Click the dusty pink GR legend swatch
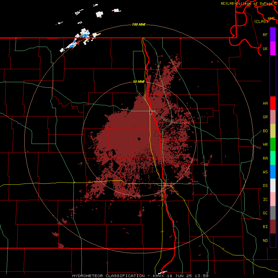 [273, 117]
